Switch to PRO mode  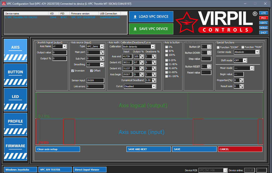(x=264, y=18)
